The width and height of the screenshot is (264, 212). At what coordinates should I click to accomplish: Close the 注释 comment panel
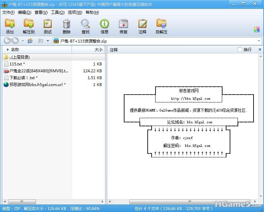[260, 50]
